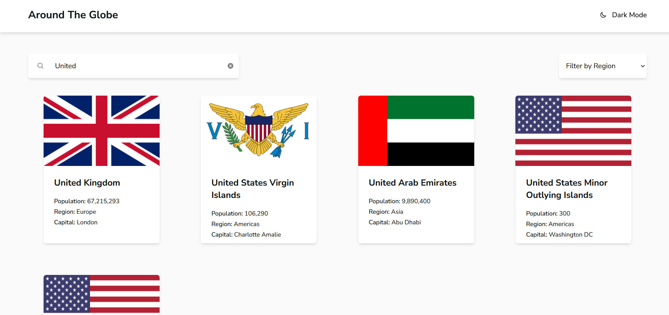
Task: Select the United Arab Emirates heading
Action: pos(412,183)
